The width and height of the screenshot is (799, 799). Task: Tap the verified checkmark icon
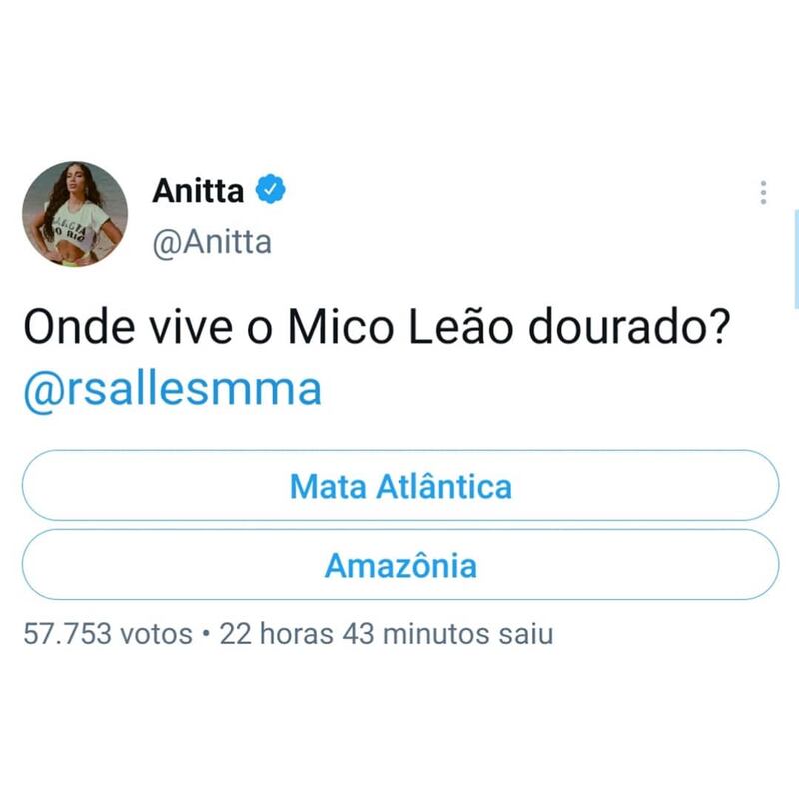pyautogui.click(x=270, y=189)
